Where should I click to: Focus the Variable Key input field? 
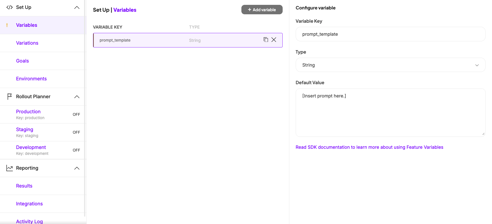[391, 34]
